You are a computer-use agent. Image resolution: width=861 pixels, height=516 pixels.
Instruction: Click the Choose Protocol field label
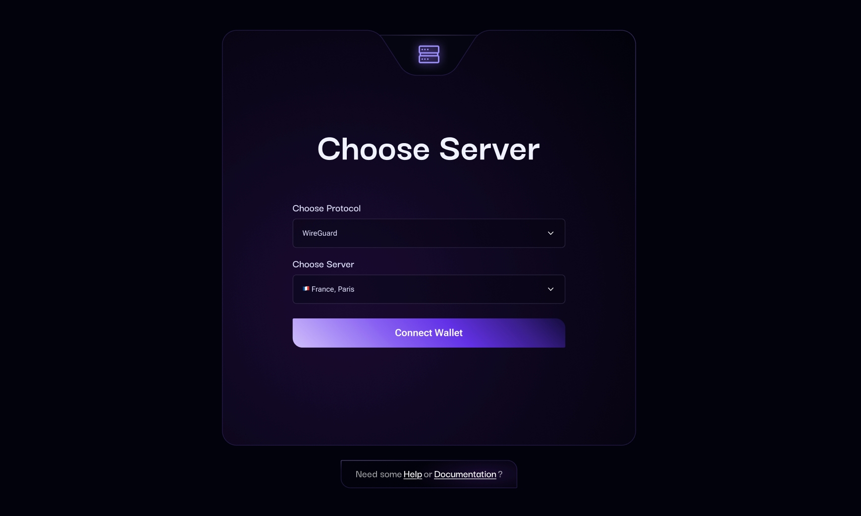[326, 208]
